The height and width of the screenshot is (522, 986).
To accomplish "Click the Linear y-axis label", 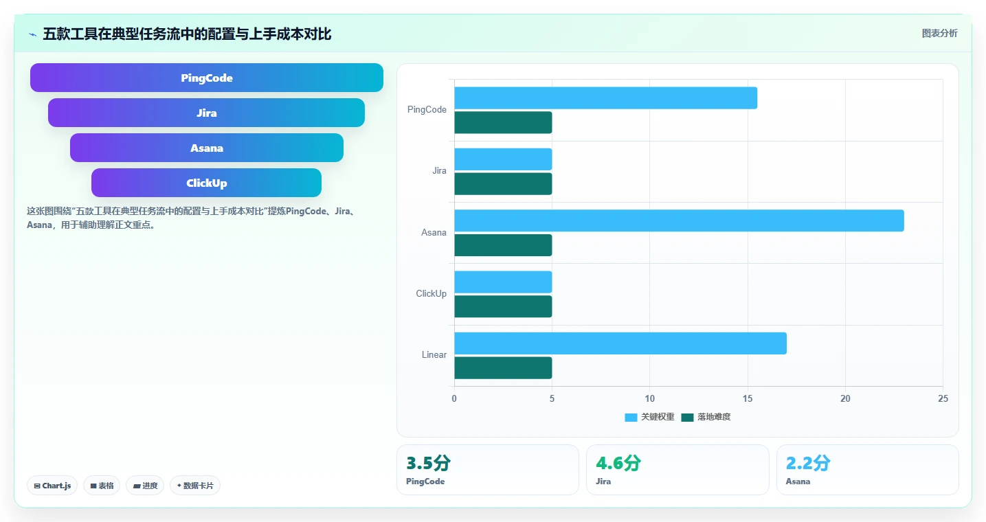I will pos(434,354).
